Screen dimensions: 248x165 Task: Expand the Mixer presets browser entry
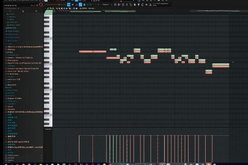(12, 41)
